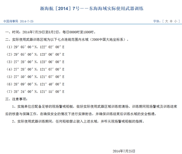
Task: Click the closing date 2014年7月25日
Action: [x=124, y=151]
